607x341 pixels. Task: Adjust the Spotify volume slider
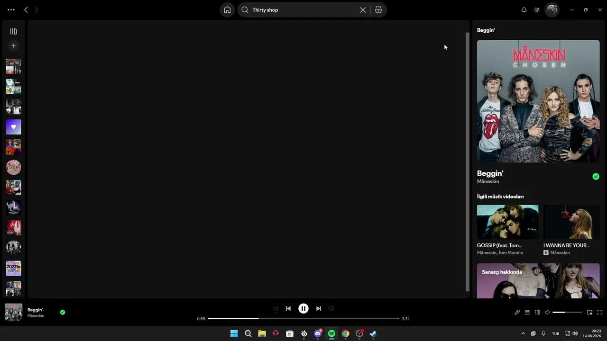(x=567, y=313)
